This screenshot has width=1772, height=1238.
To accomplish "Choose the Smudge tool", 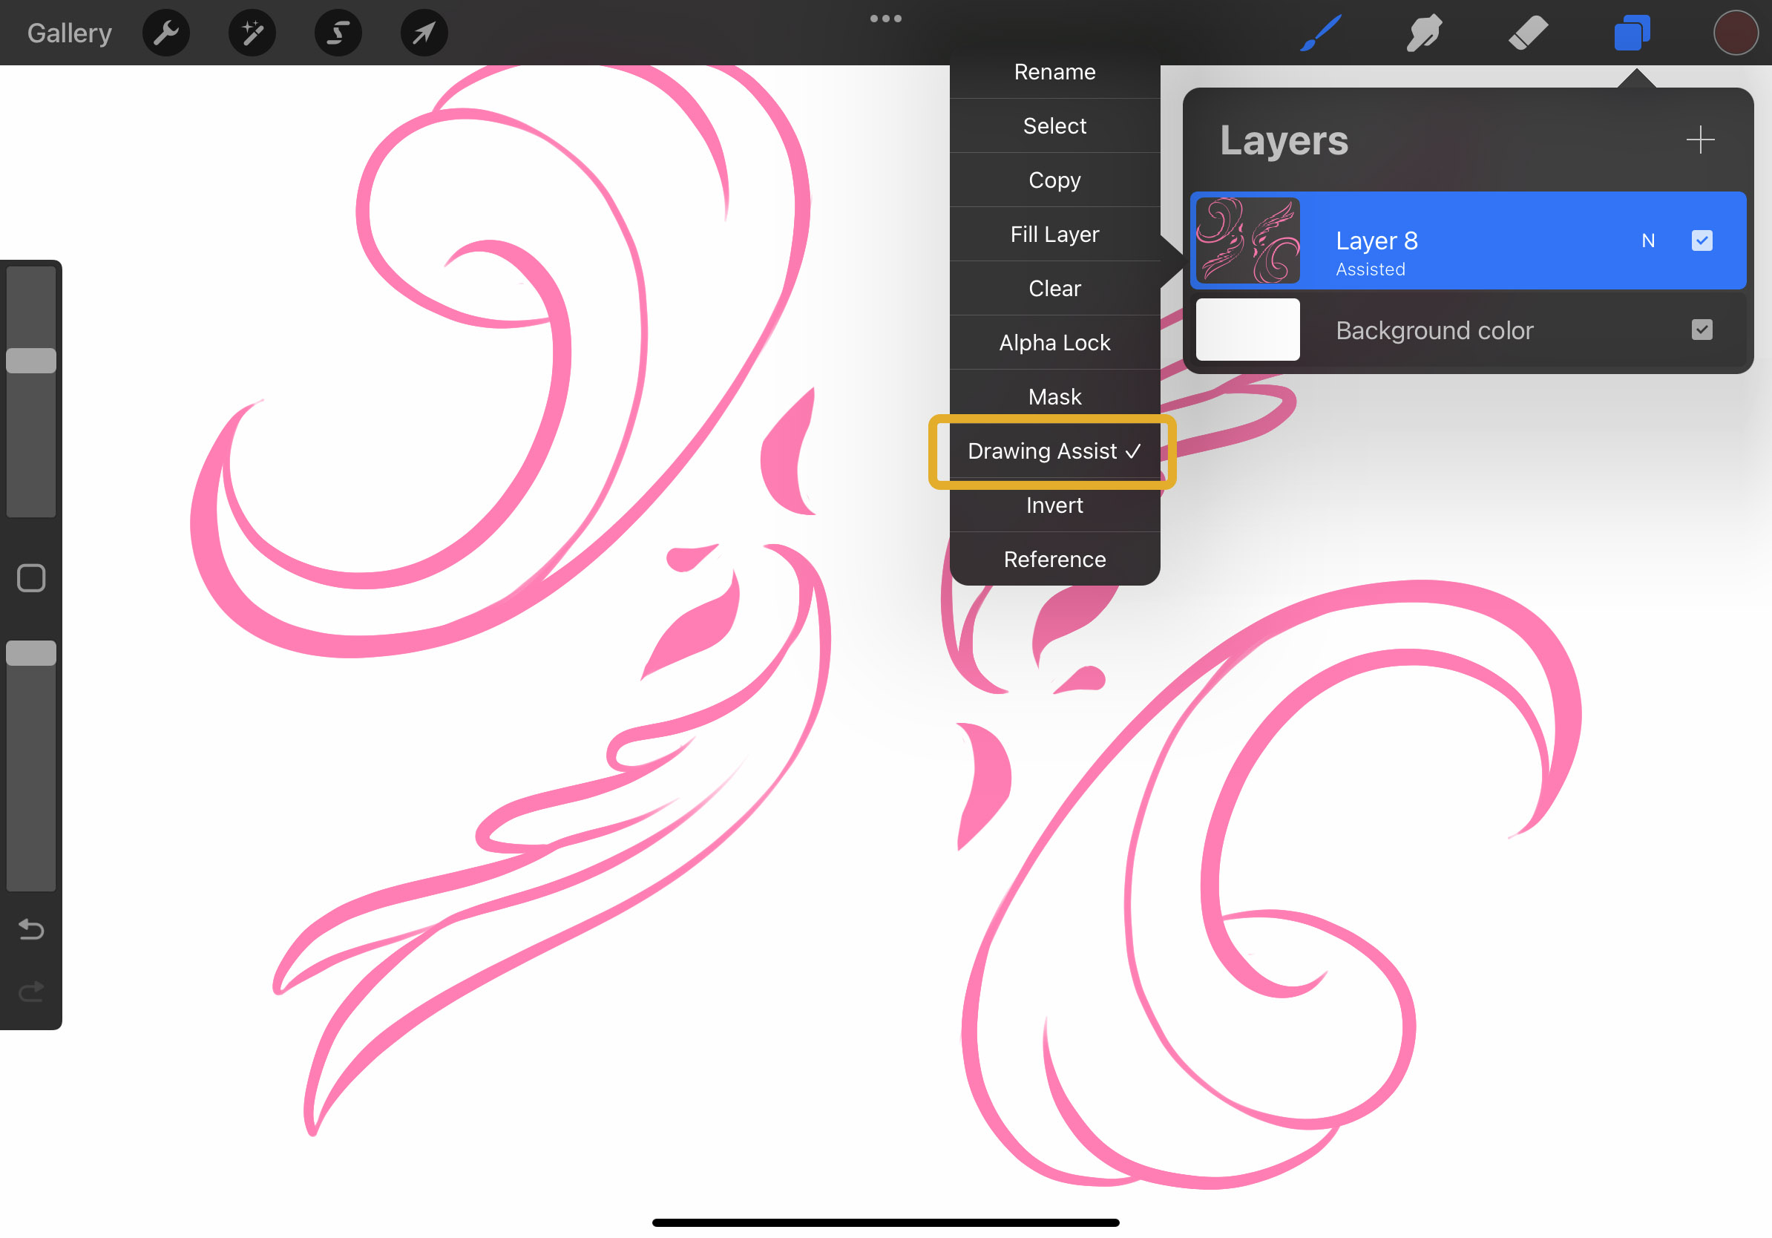I will click(x=1424, y=33).
